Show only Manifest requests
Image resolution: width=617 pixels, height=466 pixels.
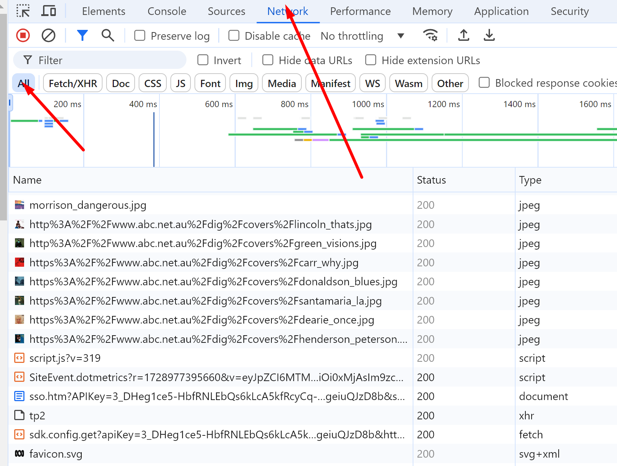331,83
